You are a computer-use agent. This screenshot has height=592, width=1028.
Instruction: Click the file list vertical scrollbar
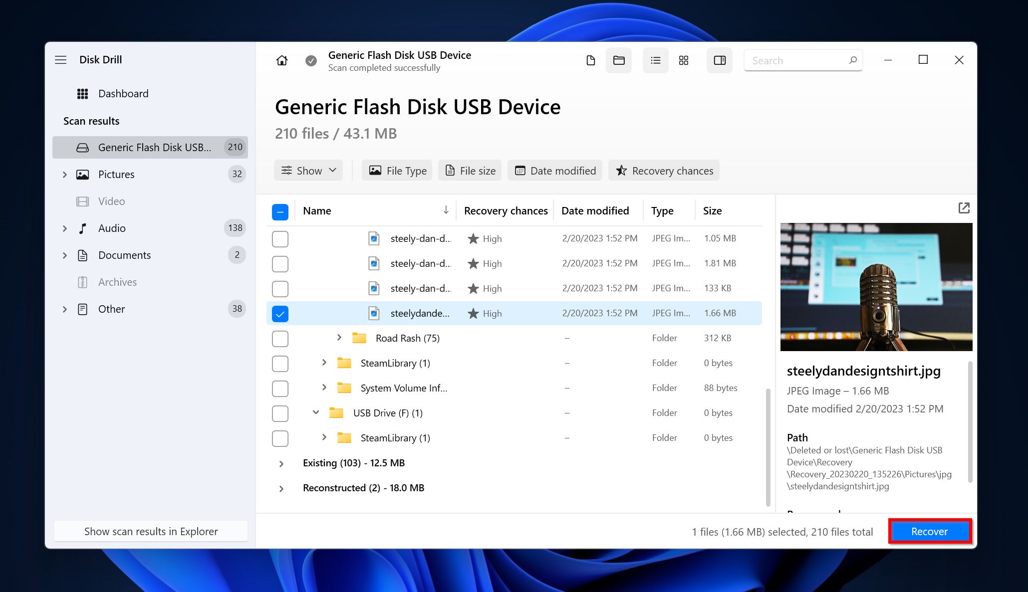coord(768,447)
